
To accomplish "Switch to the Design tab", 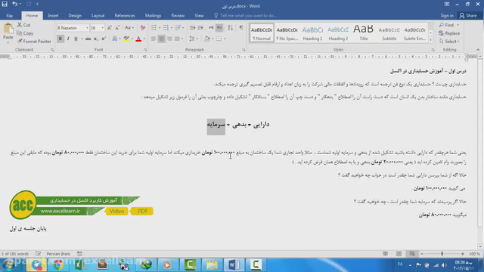I will [x=75, y=15].
